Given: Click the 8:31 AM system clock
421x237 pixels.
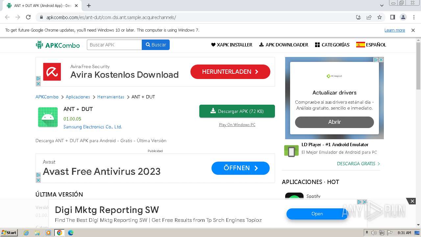Looking at the screenshot, I should [404, 233].
